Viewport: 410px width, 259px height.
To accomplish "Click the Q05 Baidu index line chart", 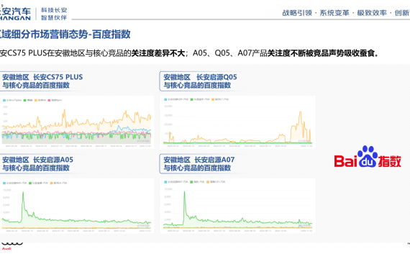I will coord(237,122).
